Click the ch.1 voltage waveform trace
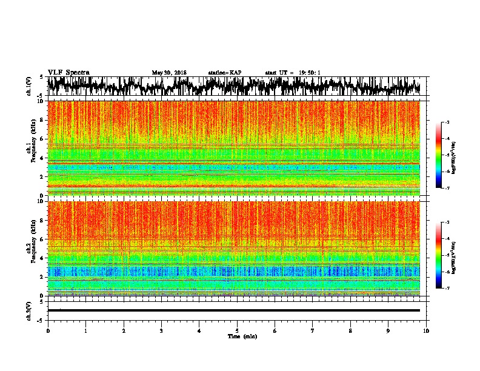Screen dimensions: 480x371 click(234, 86)
